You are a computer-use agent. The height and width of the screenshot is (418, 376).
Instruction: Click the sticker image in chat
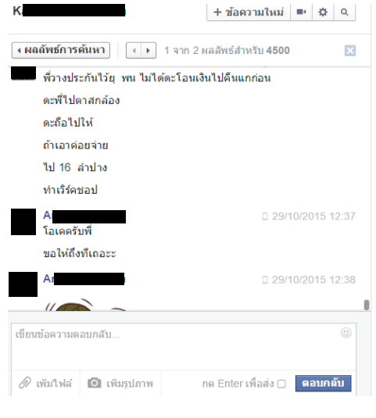(85, 305)
